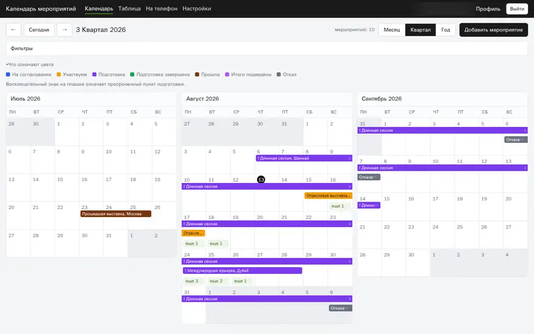Open Прошедшая выставка, Москва event

click(x=115, y=214)
